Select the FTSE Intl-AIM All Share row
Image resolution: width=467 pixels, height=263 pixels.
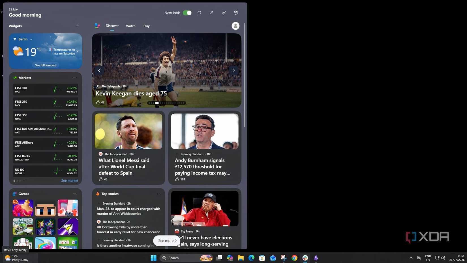coord(45,130)
